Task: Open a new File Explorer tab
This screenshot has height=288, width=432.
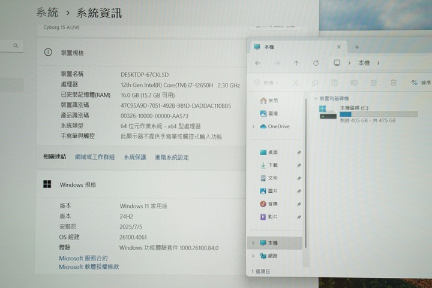Action: coord(357,47)
